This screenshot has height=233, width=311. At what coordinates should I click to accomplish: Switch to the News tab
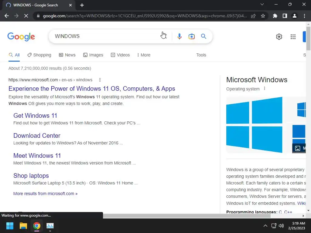click(67, 55)
